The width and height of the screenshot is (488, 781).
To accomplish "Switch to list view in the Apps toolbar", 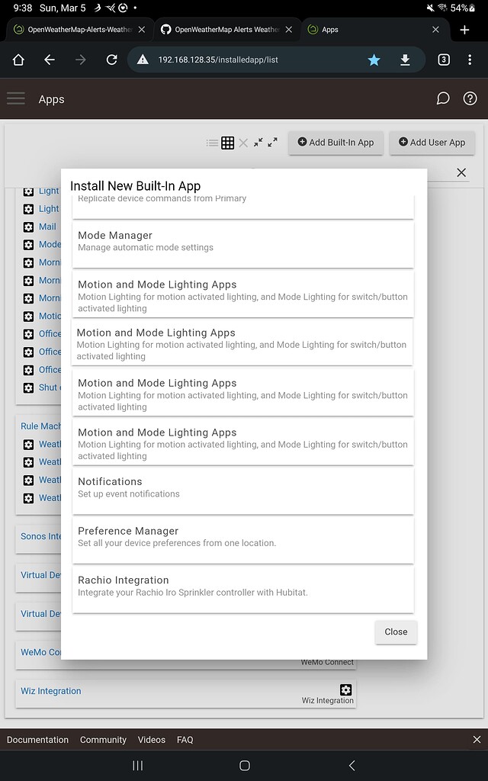I will 211,142.
